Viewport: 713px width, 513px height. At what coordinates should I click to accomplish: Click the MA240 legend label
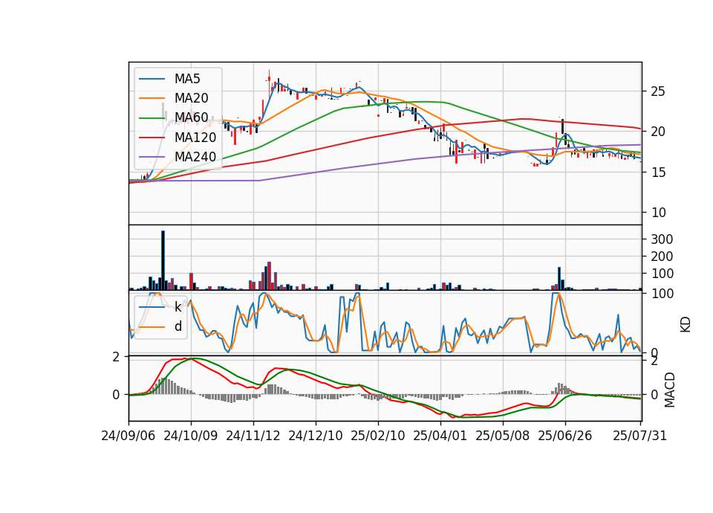pos(195,157)
